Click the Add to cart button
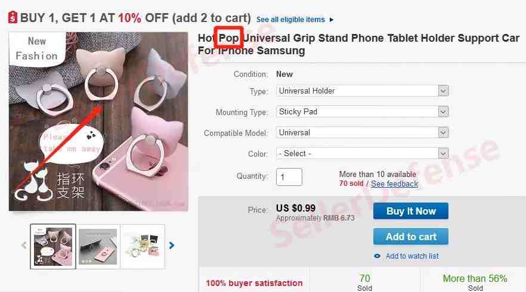This screenshot has height=292, width=526. tap(411, 237)
